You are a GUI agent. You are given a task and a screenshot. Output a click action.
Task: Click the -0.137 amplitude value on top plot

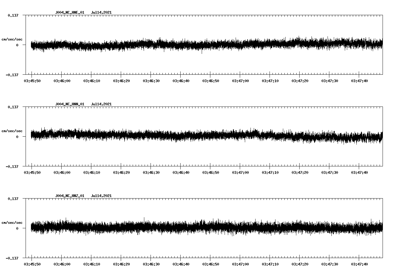12,75
